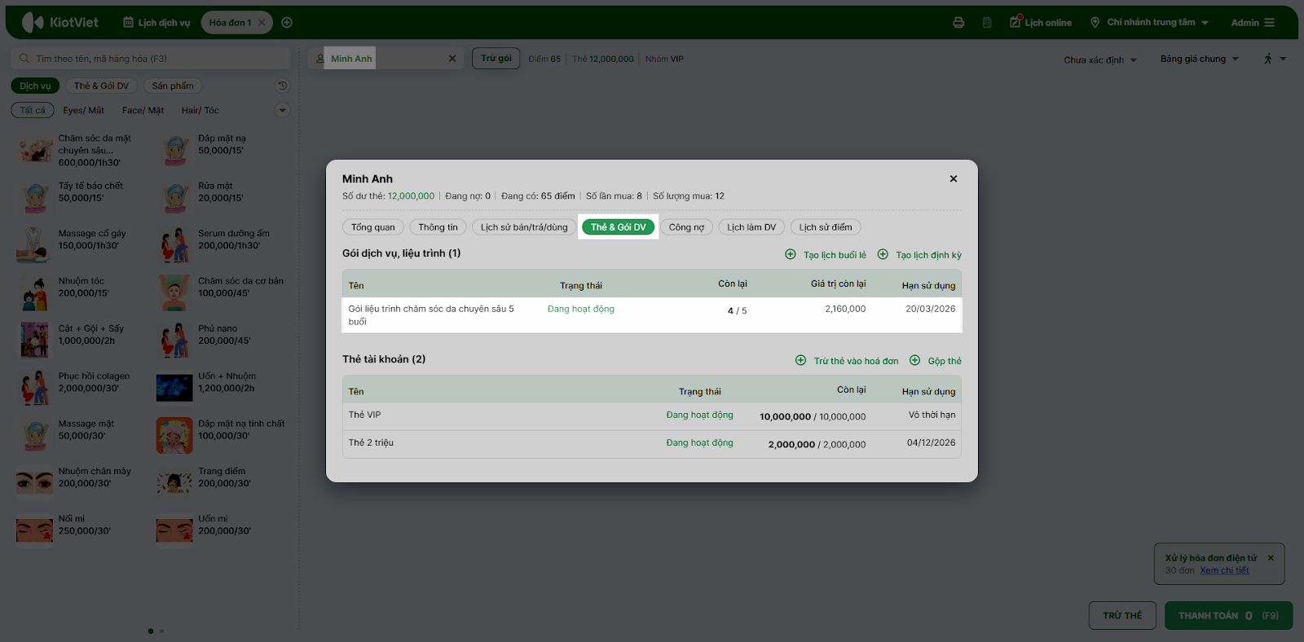The image size is (1304, 642).
Task: Add a new invoice tab
Action: coord(287,23)
